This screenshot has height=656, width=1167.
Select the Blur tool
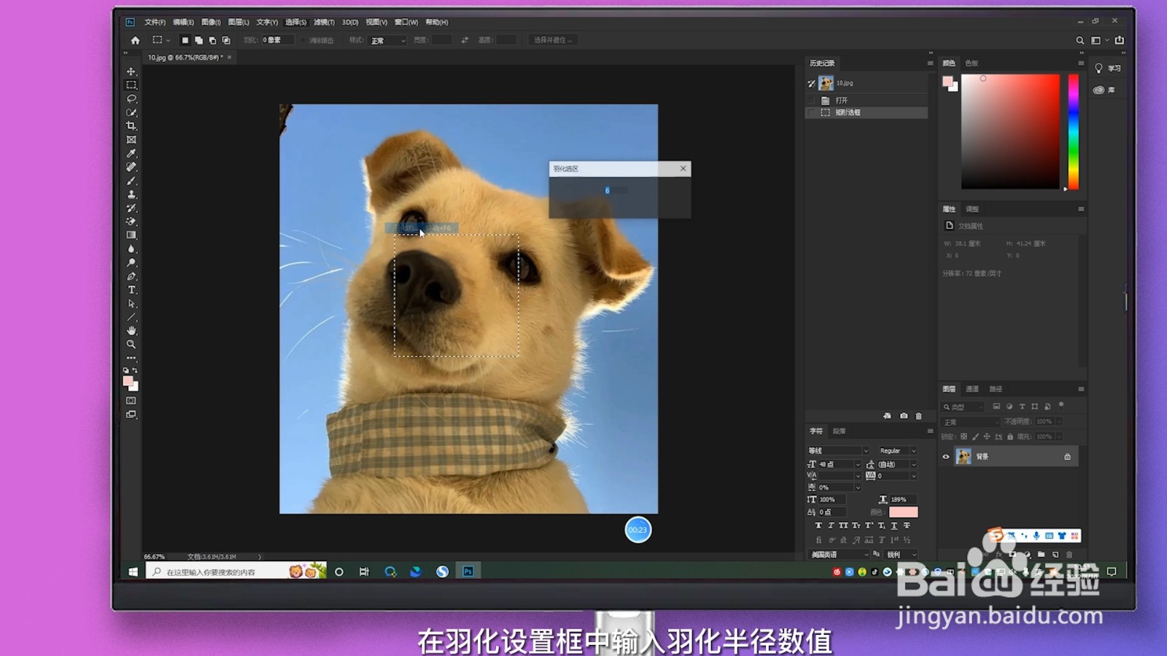coord(131,249)
